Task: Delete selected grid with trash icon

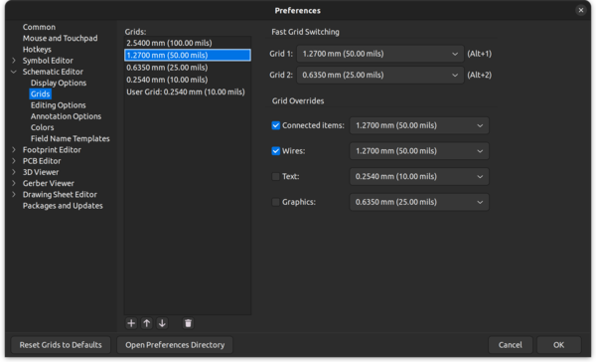Action: pos(188,323)
